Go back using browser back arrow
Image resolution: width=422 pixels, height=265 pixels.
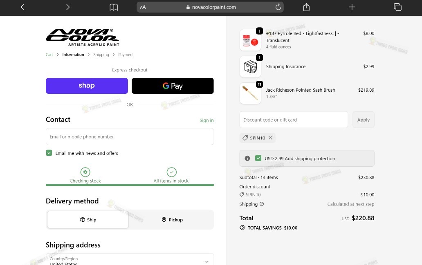pyautogui.click(x=22, y=7)
